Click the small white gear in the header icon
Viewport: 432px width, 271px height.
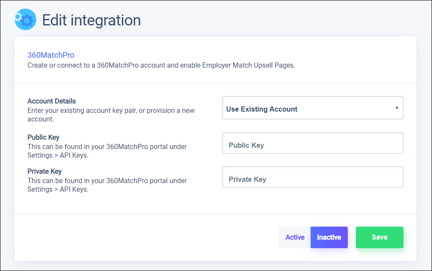[18, 16]
